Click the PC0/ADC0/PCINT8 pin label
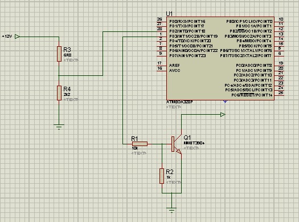Image resolution: width=299 pixels, height=222 pixels. [254, 65]
